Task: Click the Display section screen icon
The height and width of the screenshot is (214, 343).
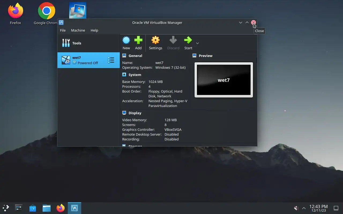Action: [x=124, y=113]
